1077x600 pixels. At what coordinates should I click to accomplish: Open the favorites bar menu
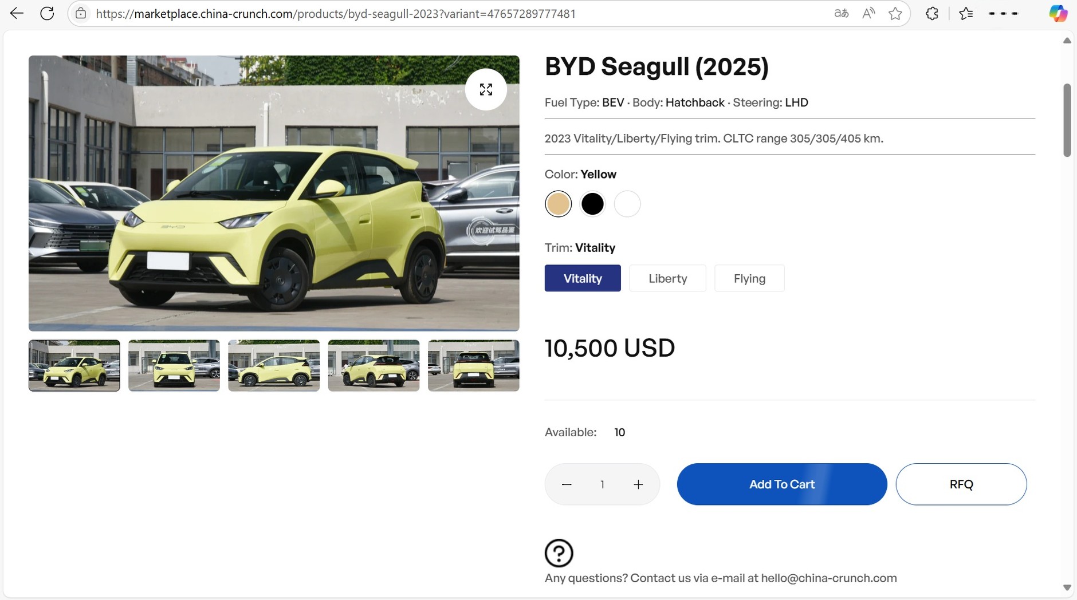point(966,13)
